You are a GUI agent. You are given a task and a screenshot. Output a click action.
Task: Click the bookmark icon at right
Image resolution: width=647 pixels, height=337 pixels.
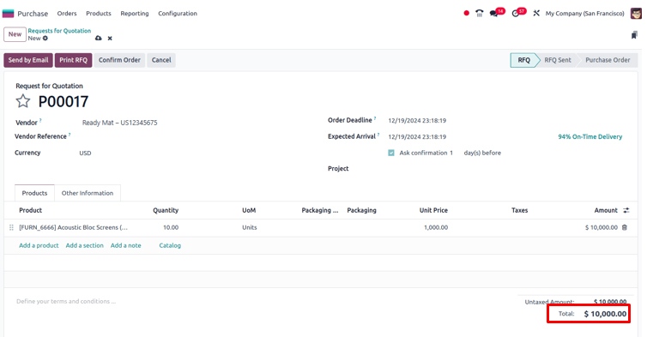[634, 35]
